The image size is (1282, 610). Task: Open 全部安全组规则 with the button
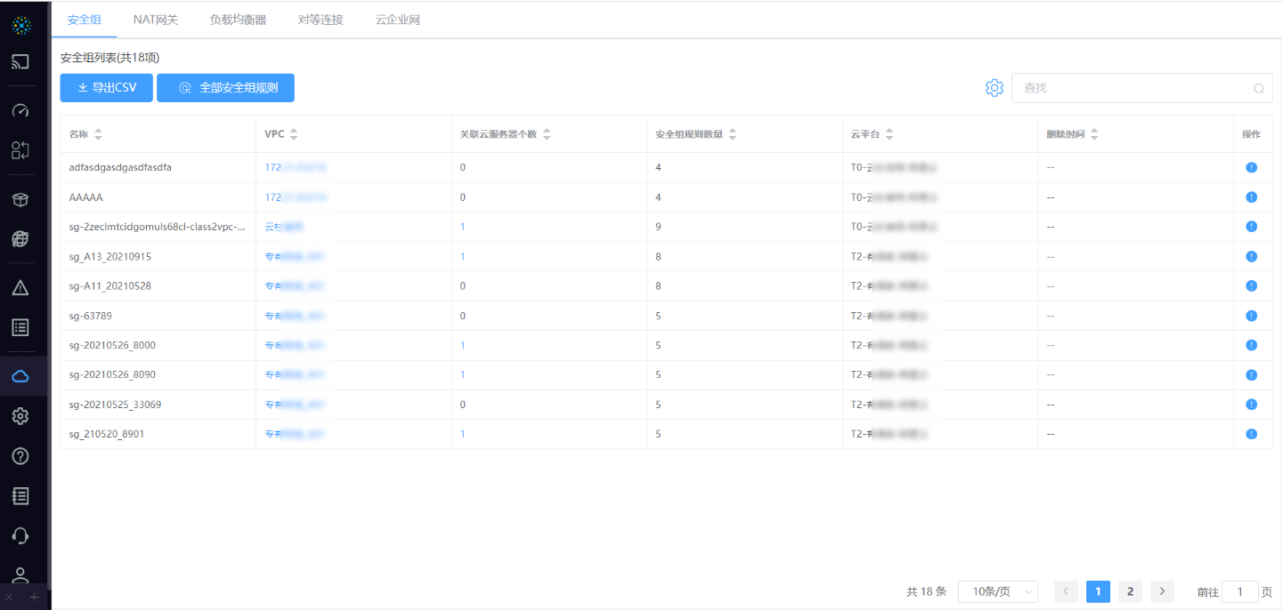(x=225, y=87)
